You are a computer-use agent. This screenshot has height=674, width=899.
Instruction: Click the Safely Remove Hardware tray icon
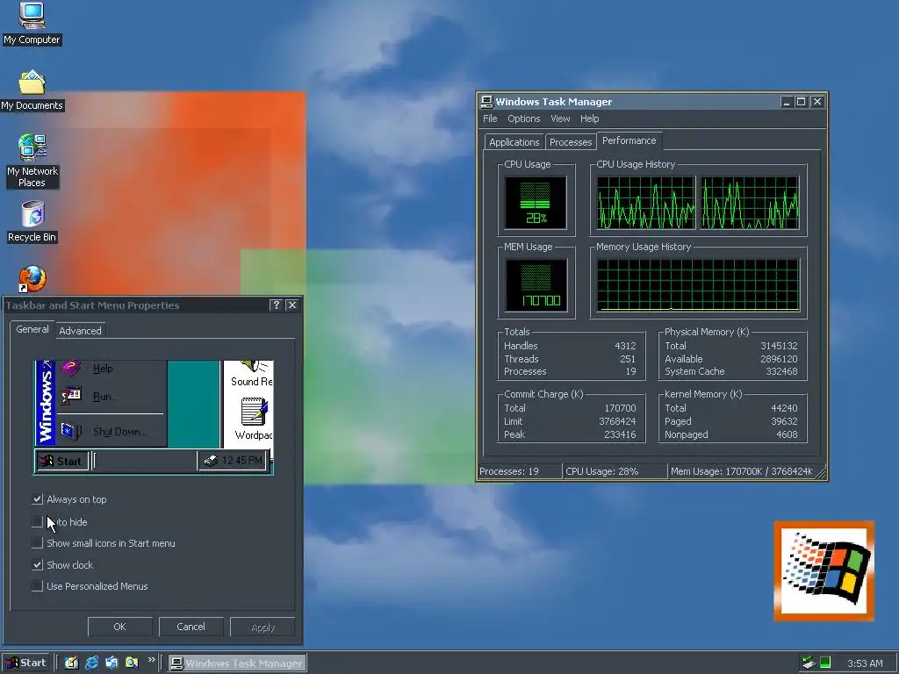[x=809, y=663]
